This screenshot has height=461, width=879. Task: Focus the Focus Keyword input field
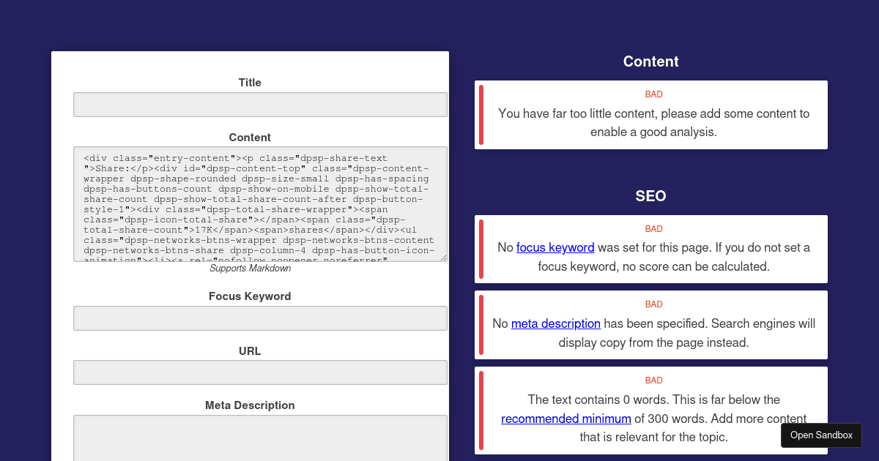coord(260,318)
